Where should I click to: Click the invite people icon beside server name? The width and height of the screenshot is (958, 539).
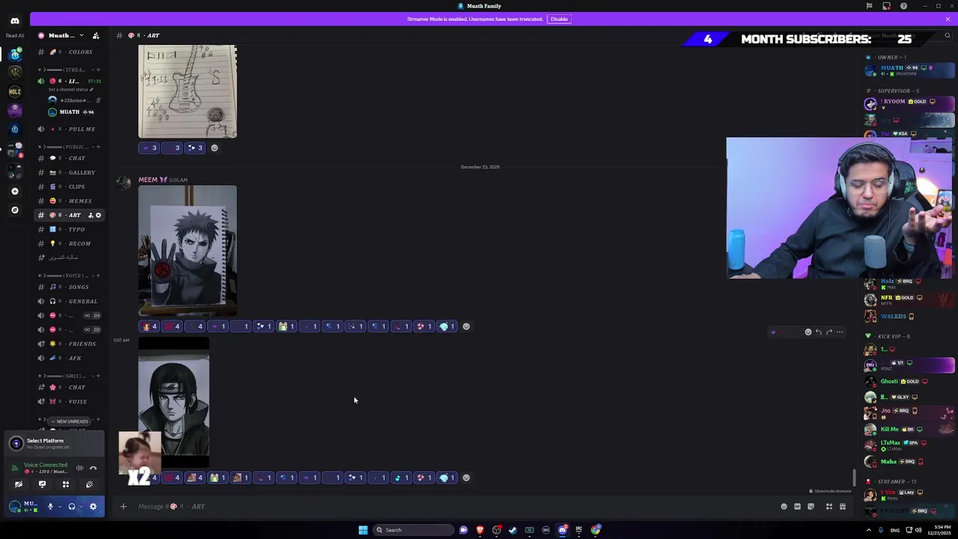point(96,35)
